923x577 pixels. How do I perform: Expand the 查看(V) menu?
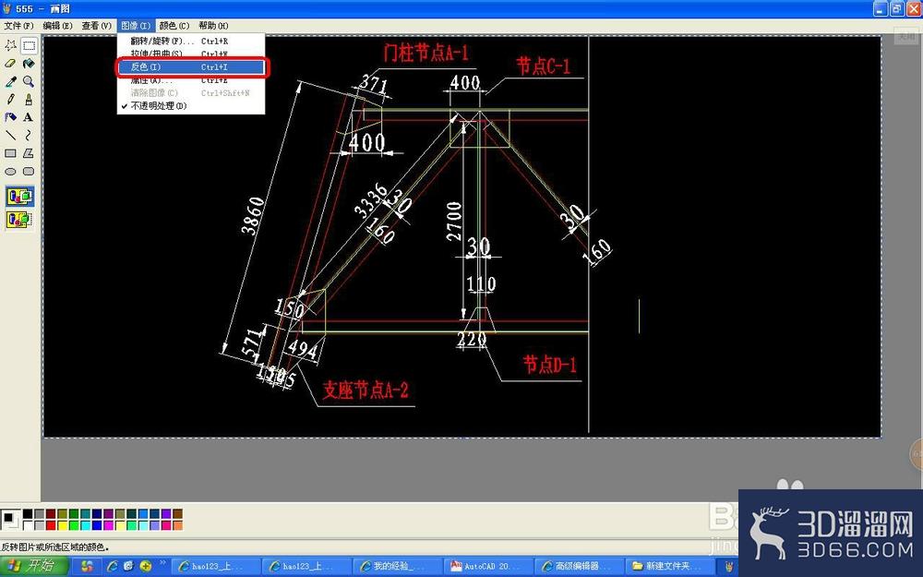(96, 25)
